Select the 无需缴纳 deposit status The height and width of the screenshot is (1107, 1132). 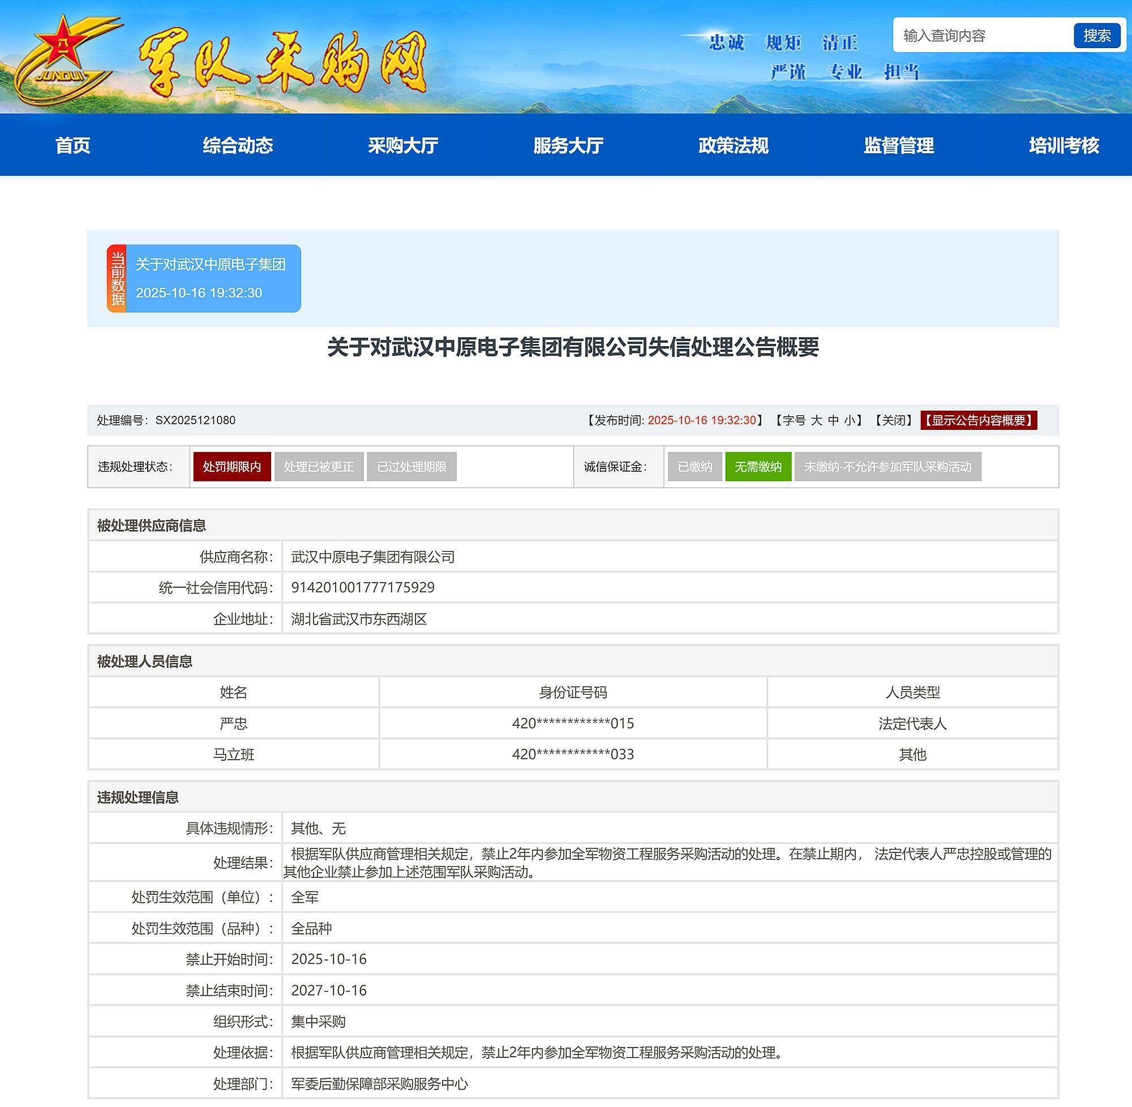click(758, 467)
